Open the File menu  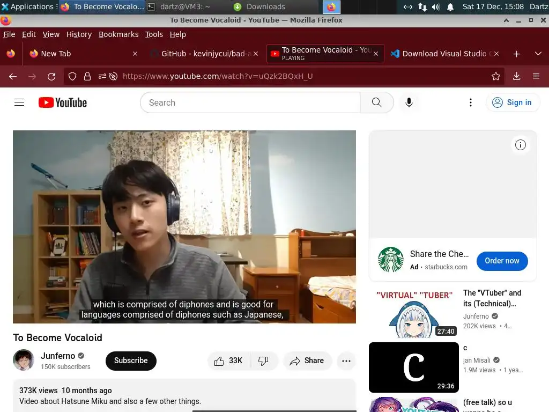click(x=9, y=34)
